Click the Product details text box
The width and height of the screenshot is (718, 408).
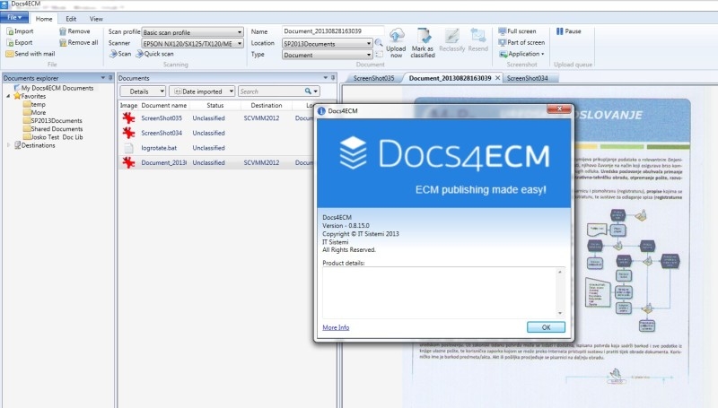point(440,292)
